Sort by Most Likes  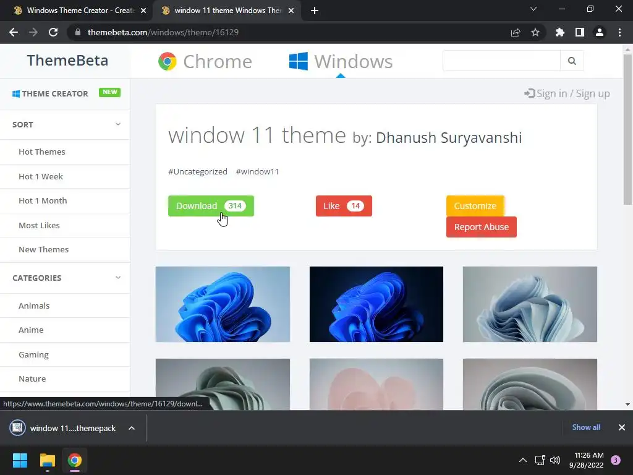(x=39, y=225)
